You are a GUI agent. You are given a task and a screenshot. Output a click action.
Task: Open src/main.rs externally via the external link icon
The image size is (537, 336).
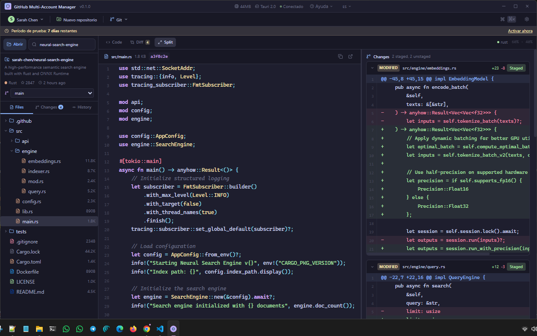tap(350, 56)
